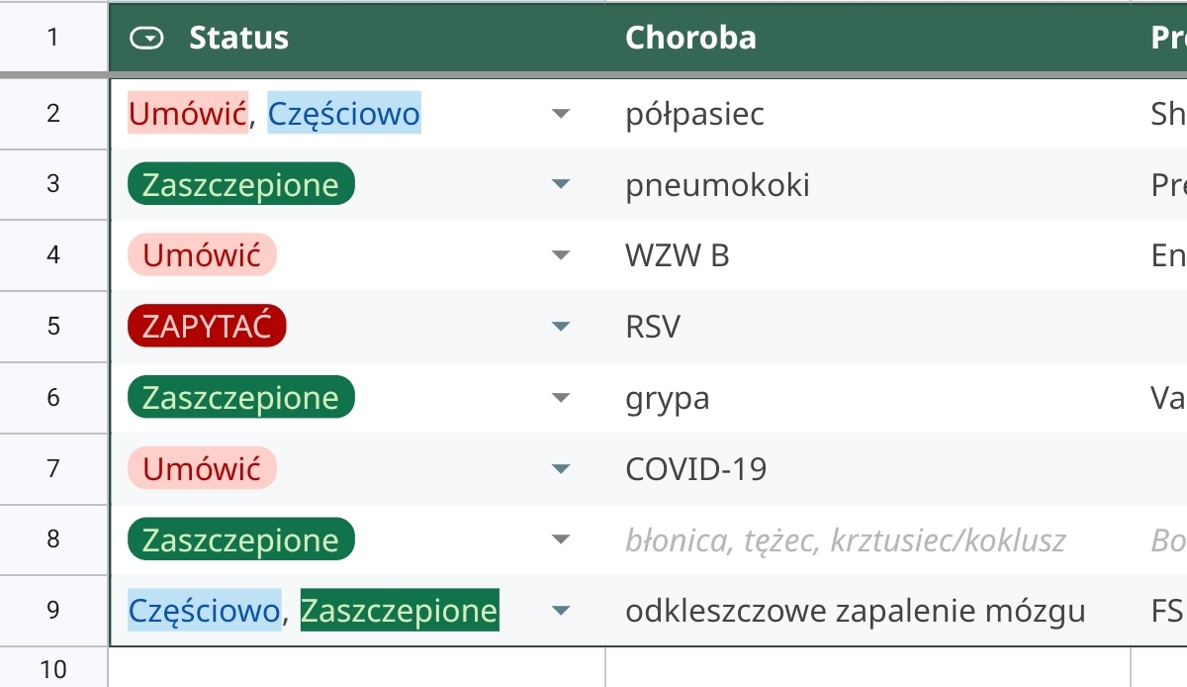
Task: Open the Status column dropdown-type icon
Action: click(x=147, y=39)
